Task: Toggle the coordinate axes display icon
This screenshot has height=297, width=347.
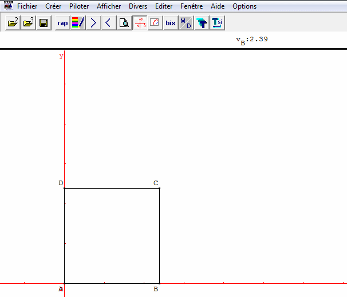Action: click(x=139, y=23)
